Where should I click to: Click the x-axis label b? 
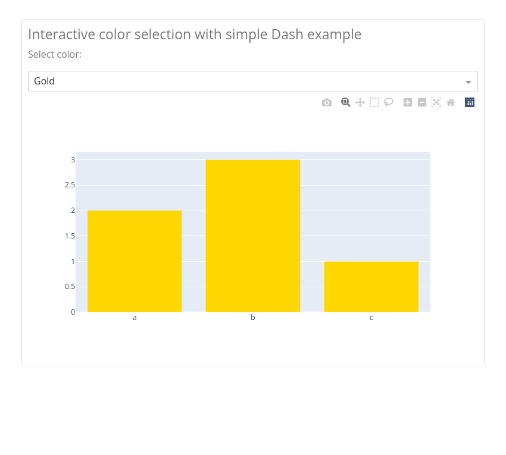coord(253,318)
